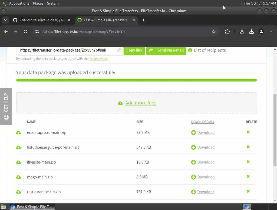Viewport: 277px width, 210px height.
Task: Click the Send via e-mail button
Action: [x=166, y=50]
